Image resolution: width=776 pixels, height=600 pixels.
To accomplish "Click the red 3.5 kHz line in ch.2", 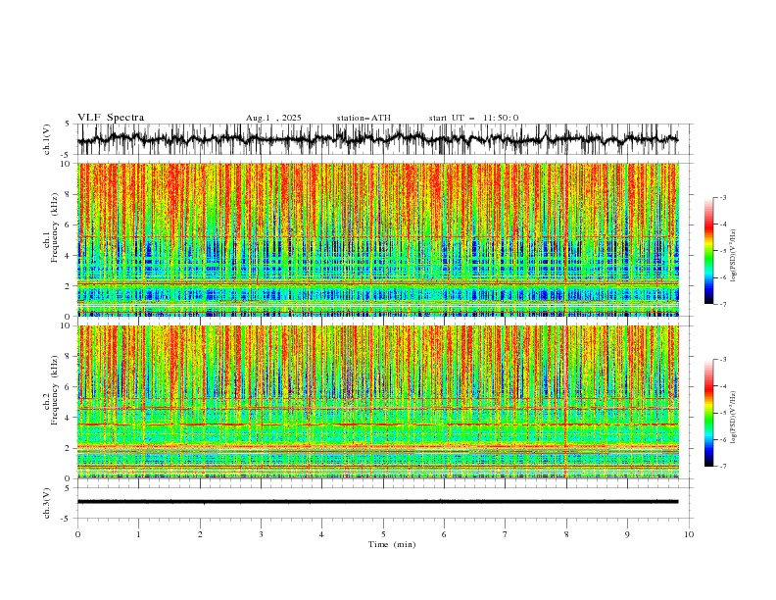I will pyautogui.click(x=377, y=425).
